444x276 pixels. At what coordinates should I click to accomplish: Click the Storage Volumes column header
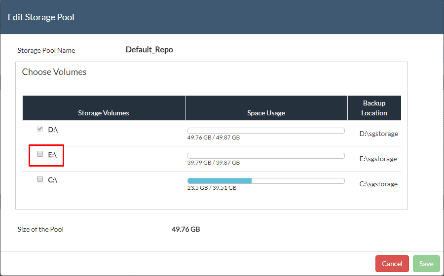click(104, 113)
